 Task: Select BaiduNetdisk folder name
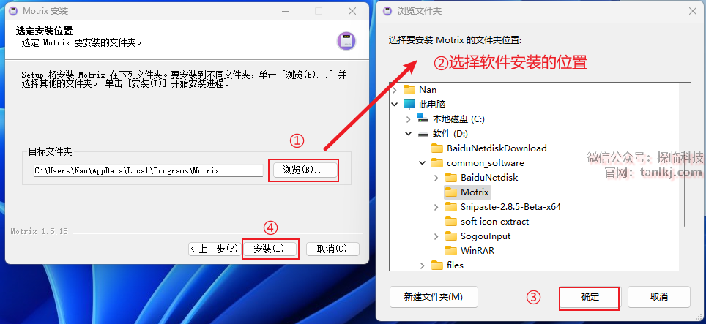click(489, 178)
